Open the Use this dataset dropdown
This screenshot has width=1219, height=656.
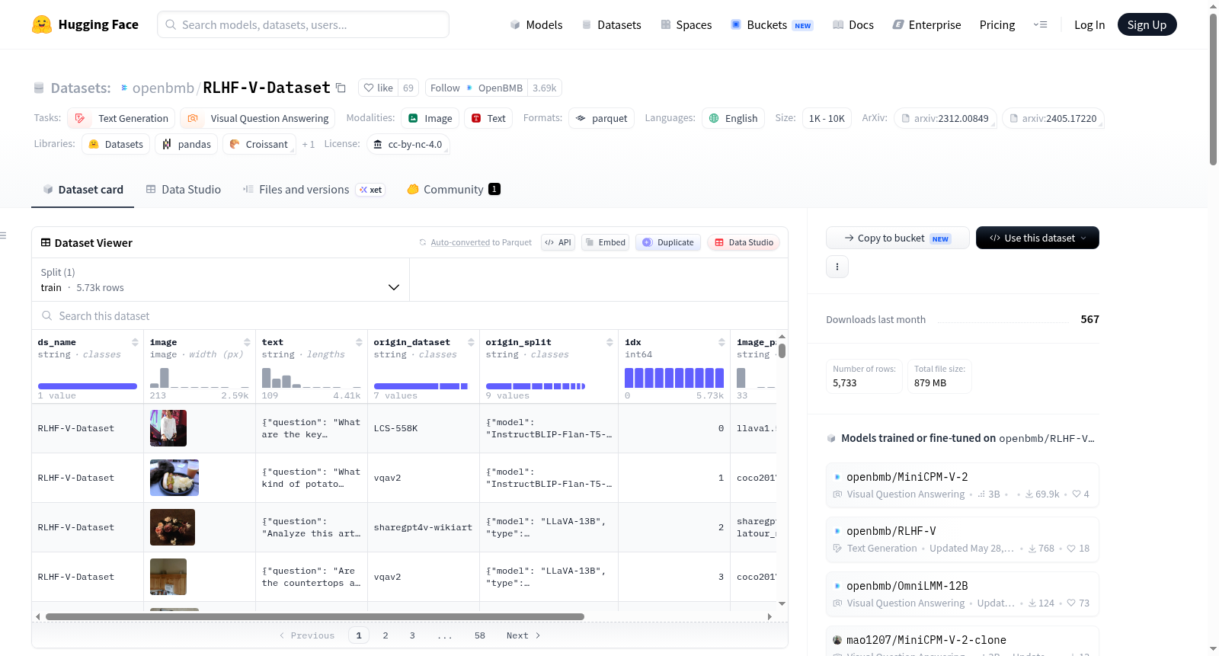pos(1037,238)
